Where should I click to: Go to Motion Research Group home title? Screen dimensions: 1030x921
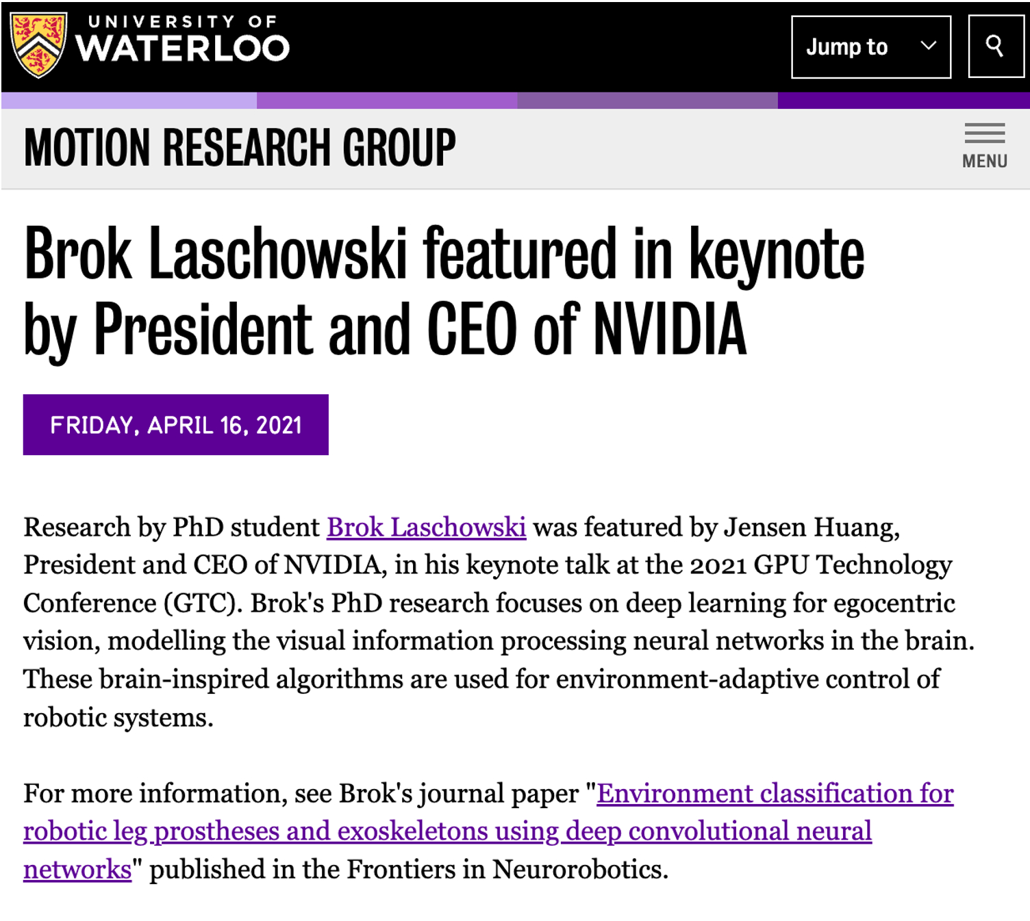point(240,148)
